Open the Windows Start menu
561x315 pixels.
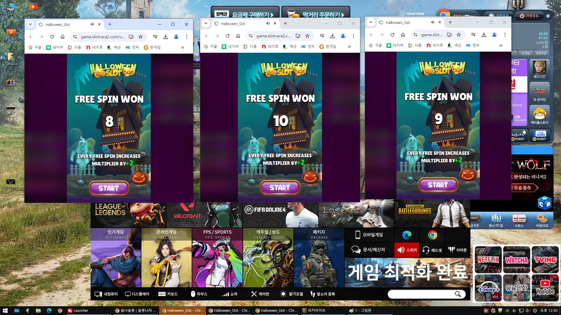(x=5, y=311)
